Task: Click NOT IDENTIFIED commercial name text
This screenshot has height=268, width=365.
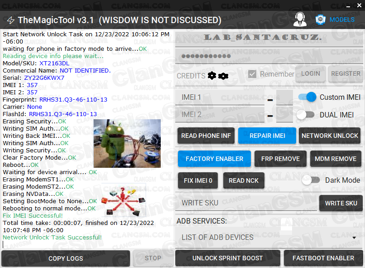Action: [x=85, y=71]
